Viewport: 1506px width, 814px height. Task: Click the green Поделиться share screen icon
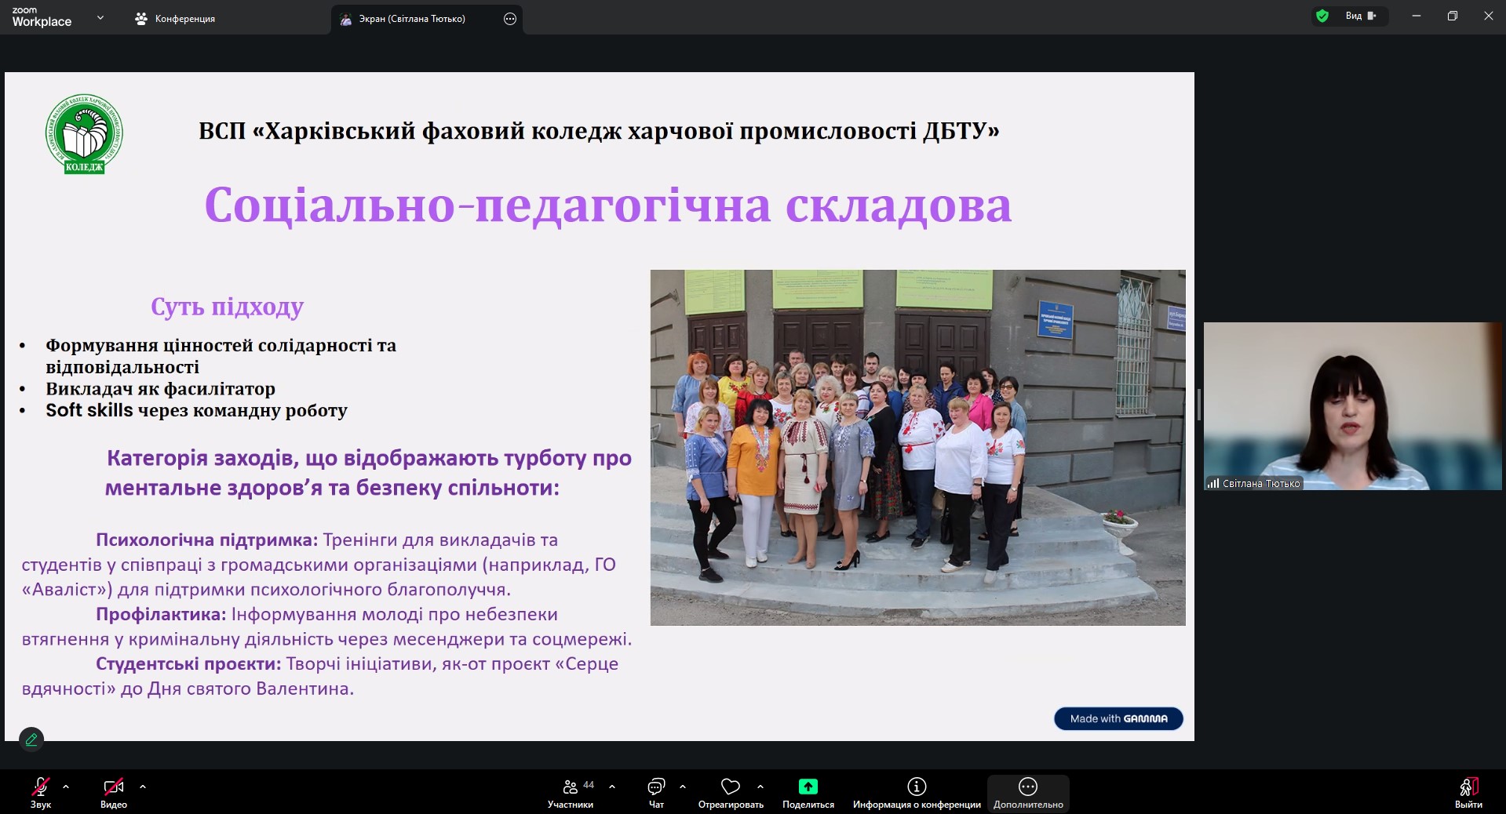(x=808, y=787)
